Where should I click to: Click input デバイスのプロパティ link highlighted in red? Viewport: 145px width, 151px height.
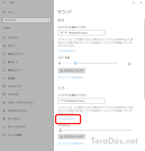[67, 119]
